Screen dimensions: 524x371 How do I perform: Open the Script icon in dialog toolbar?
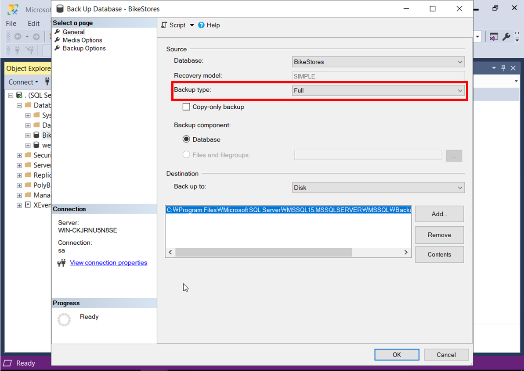[x=164, y=25]
